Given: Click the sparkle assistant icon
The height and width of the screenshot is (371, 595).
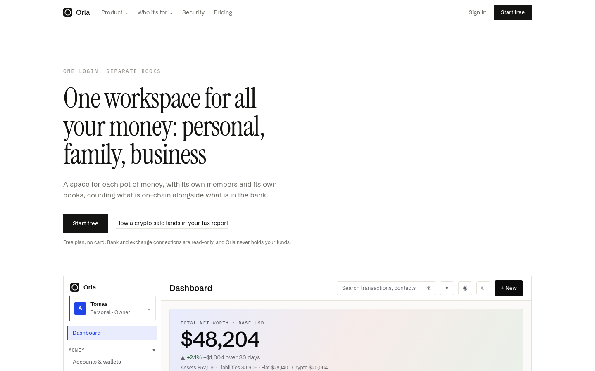Looking at the screenshot, I should pos(447,288).
